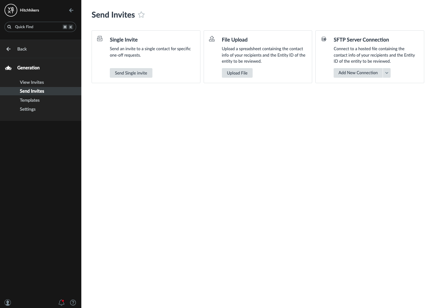Open the user profile icon
430x308 pixels.
(8, 303)
